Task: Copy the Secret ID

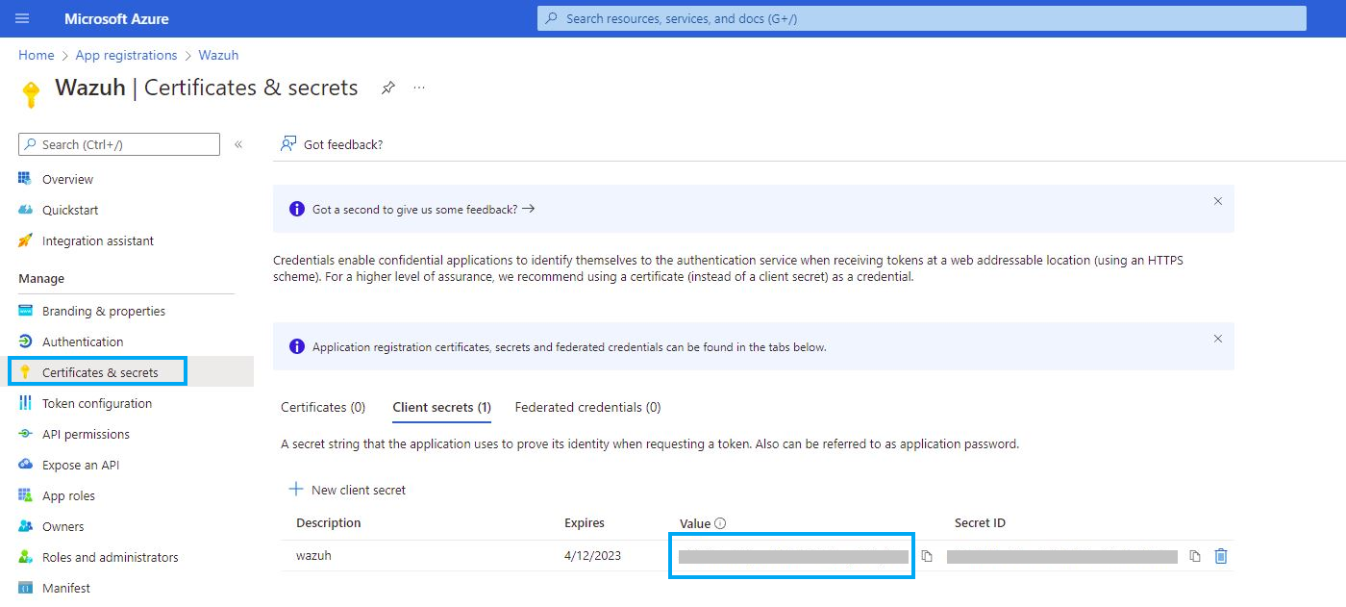Action: (1194, 555)
